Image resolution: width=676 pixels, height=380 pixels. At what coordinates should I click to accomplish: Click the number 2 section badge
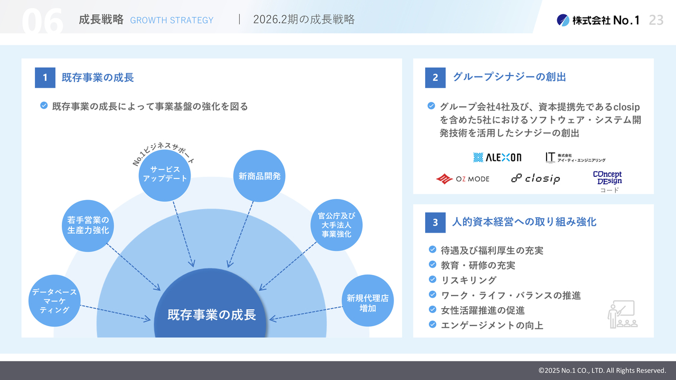[435, 78]
